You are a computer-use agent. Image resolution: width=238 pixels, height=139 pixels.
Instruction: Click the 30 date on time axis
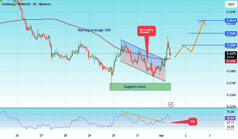[x=113, y=136]
